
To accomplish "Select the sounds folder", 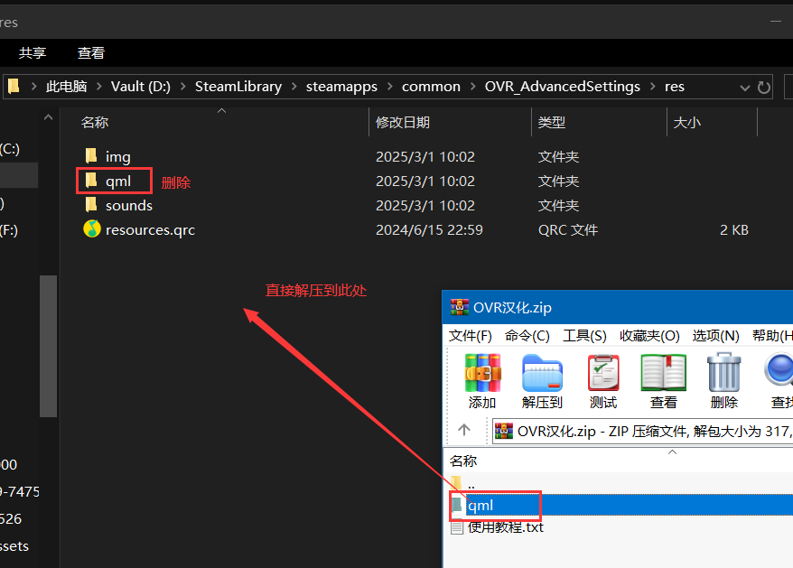I will (x=128, y=206).
